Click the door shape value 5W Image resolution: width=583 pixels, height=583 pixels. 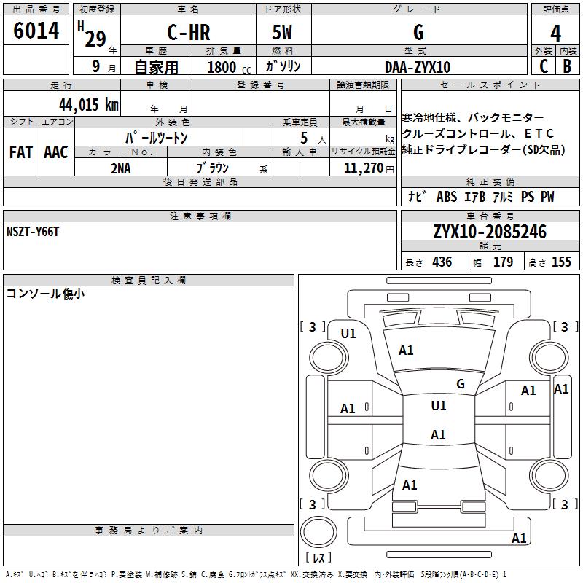pyautogui.click(x=283, y=32)
